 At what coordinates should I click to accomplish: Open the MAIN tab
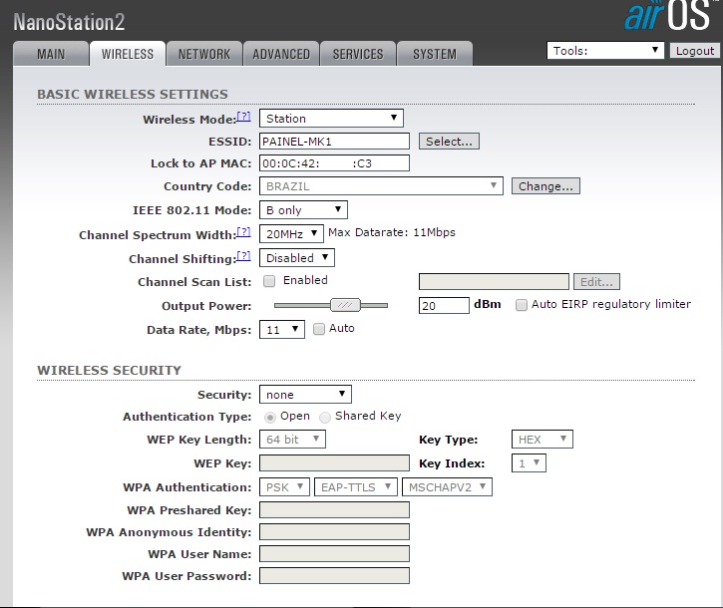point(51,54)
